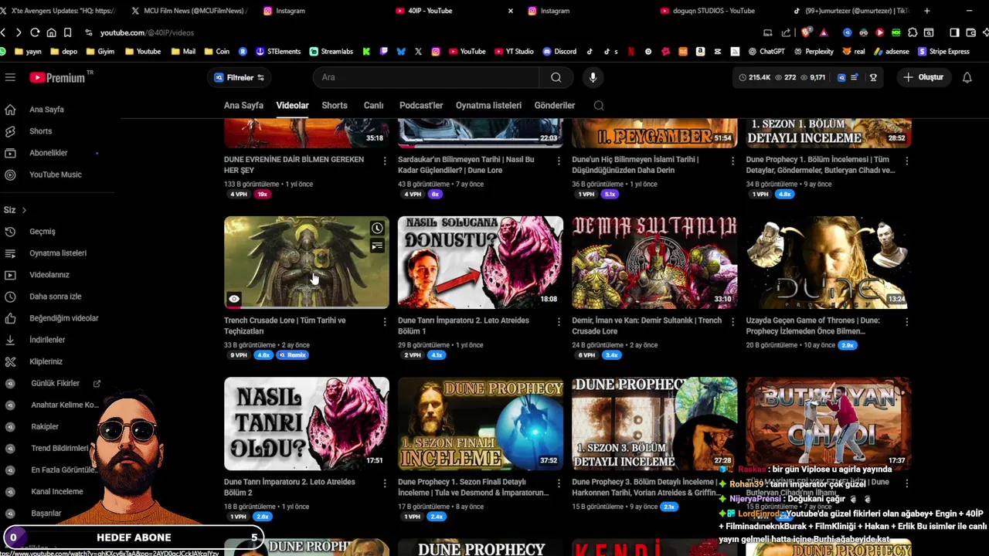The width and height of the screenshot is (989, 556).
Task: Open Demir, İman ve Kan video title
Action: (x=647, y=326)
